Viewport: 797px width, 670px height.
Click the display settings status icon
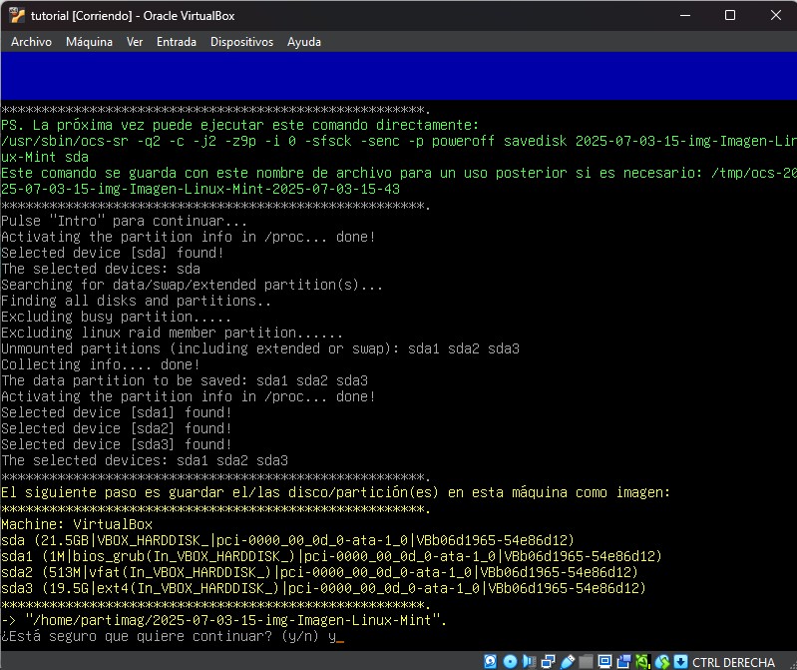point(604,661)
